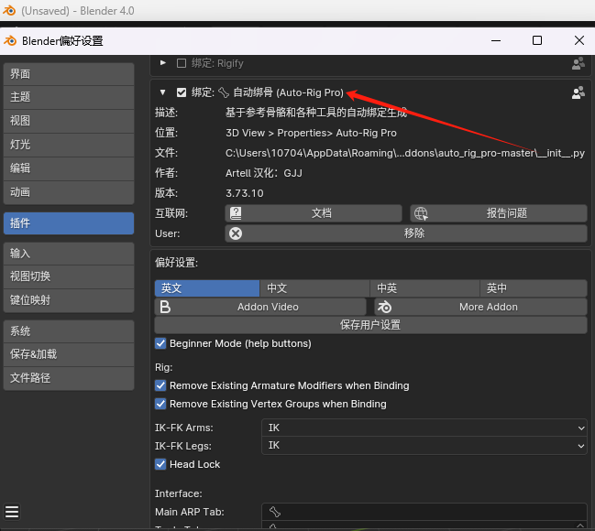Select the 编辑 preferences tab

pos(69,168)
